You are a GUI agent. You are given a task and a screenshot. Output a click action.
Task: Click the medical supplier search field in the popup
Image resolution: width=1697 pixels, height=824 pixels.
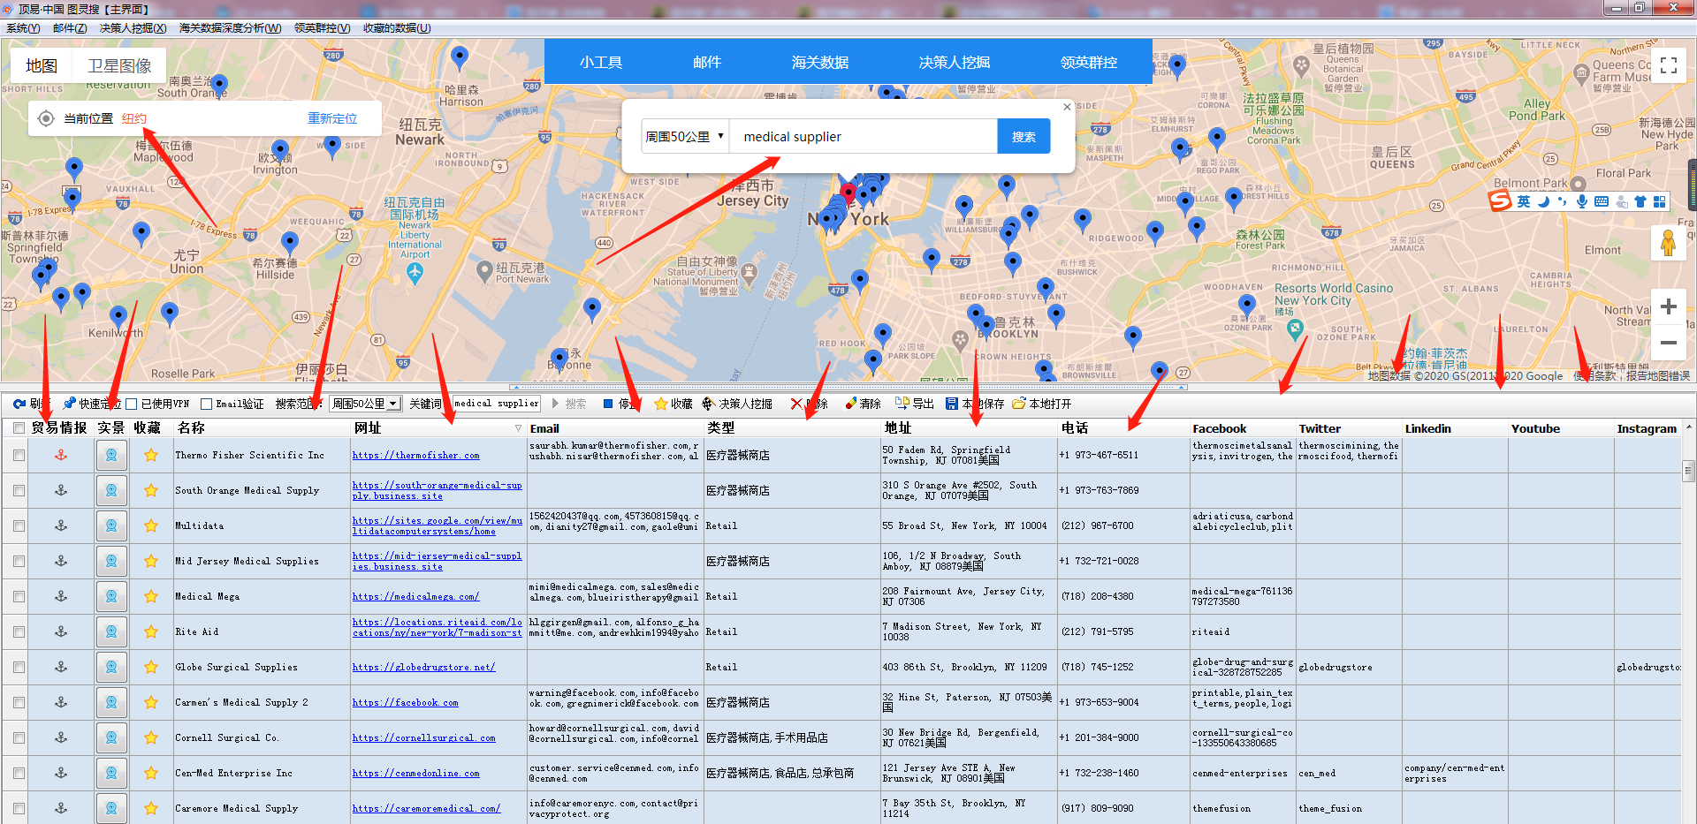pos(864,136)
